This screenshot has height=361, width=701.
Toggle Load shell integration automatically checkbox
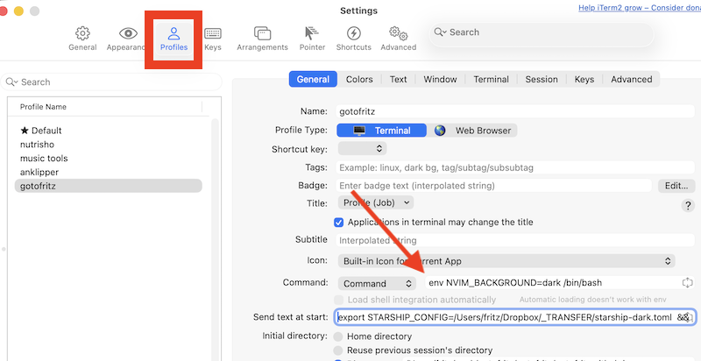point(339,300)
